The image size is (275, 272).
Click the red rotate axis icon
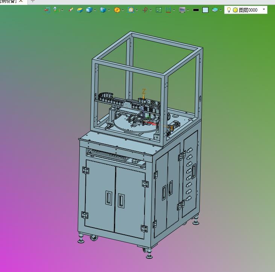145,10
